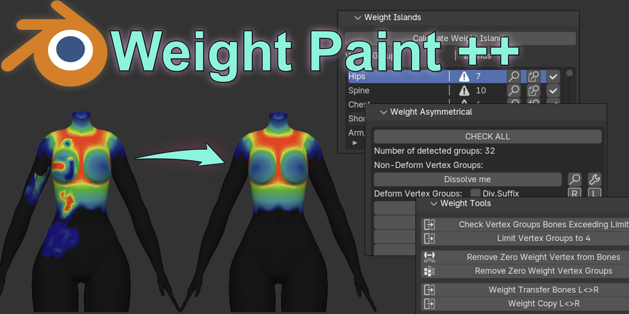Click the 'Number of detected groups: 32' text
The width and height of the screenshot is (629, 314).
pos(434,151)
